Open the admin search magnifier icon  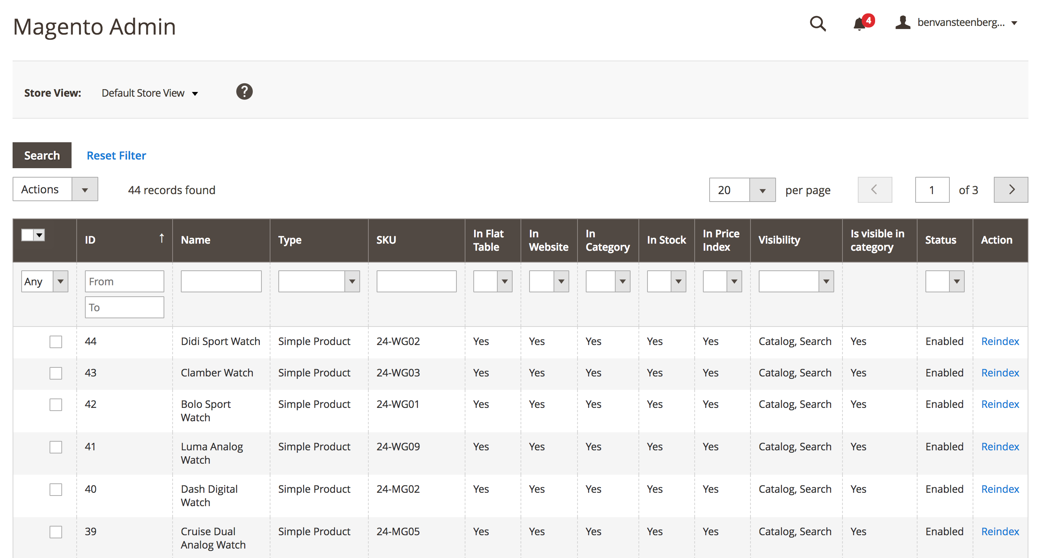pyautogui.click(x=818, y=24)
